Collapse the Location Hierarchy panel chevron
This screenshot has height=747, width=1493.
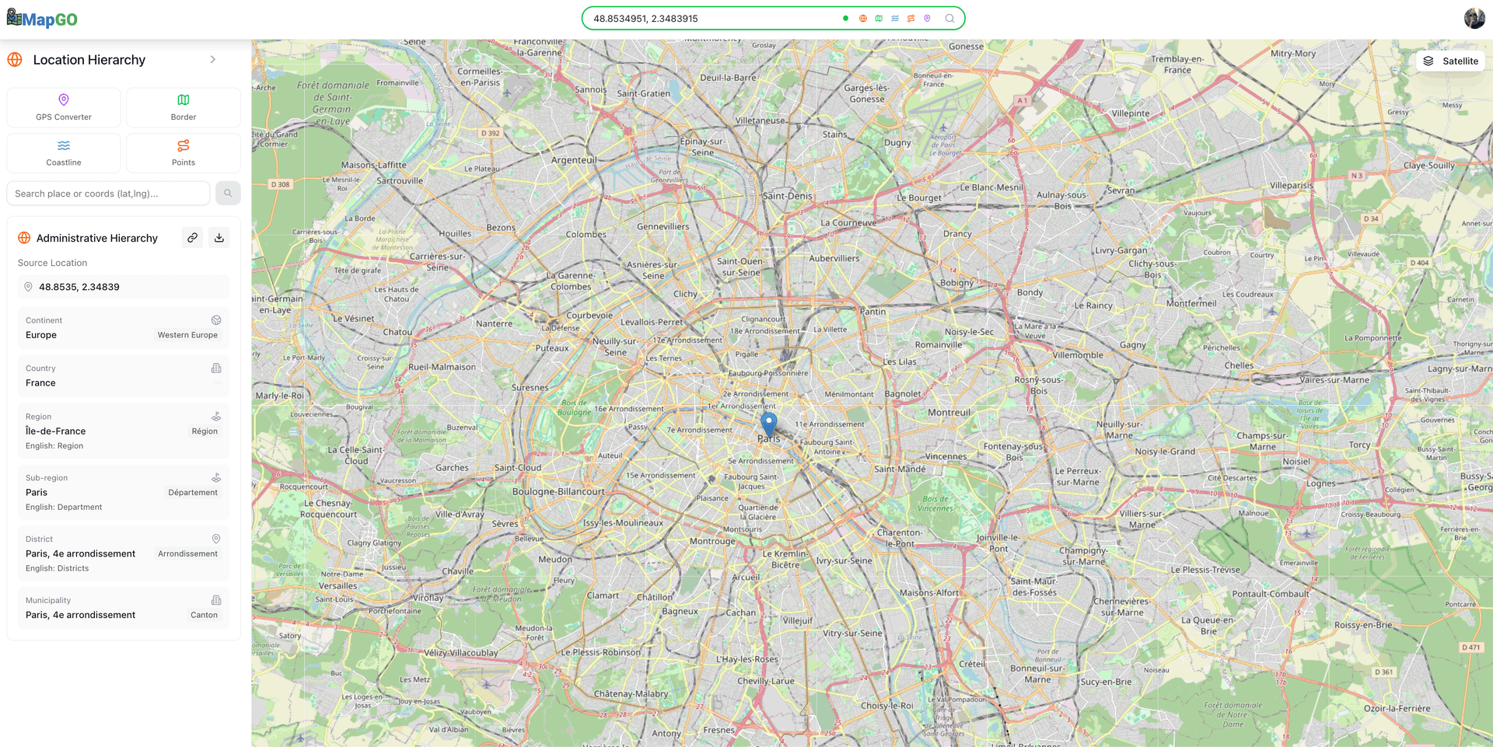coord(213,60)
